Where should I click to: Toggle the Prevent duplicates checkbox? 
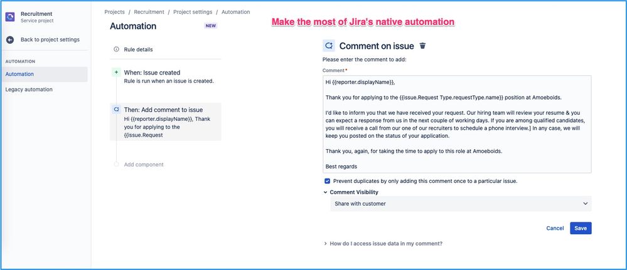pyautogui.click(x=327, y=181)
